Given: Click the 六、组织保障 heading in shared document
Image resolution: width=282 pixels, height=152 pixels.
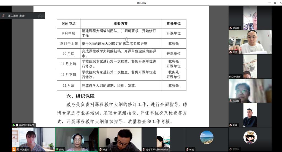Looking at the screenshot, I should point(80,96).
